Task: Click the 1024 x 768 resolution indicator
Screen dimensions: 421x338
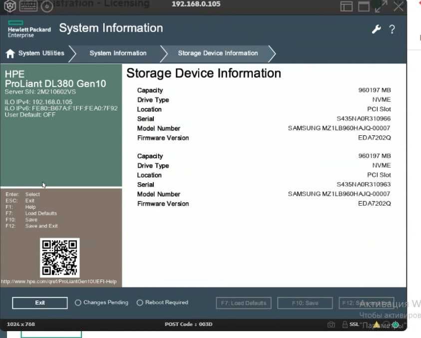Action: click(20, 325)
